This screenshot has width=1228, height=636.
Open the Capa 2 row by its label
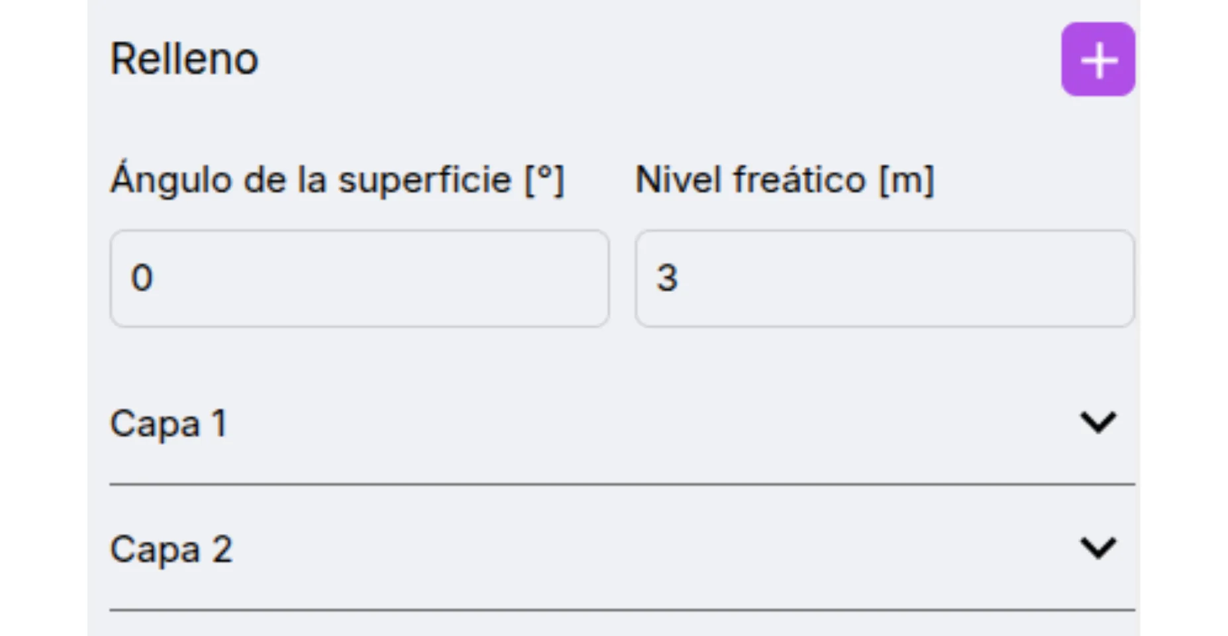pos(172,549)
